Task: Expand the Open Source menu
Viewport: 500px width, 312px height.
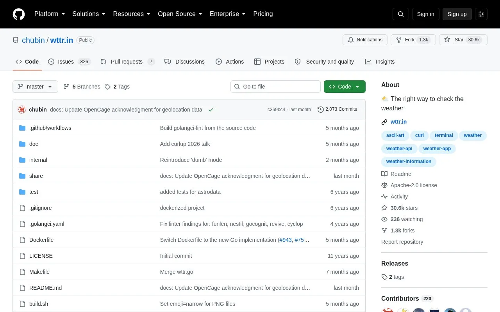Action: click(x=180, y=14)
